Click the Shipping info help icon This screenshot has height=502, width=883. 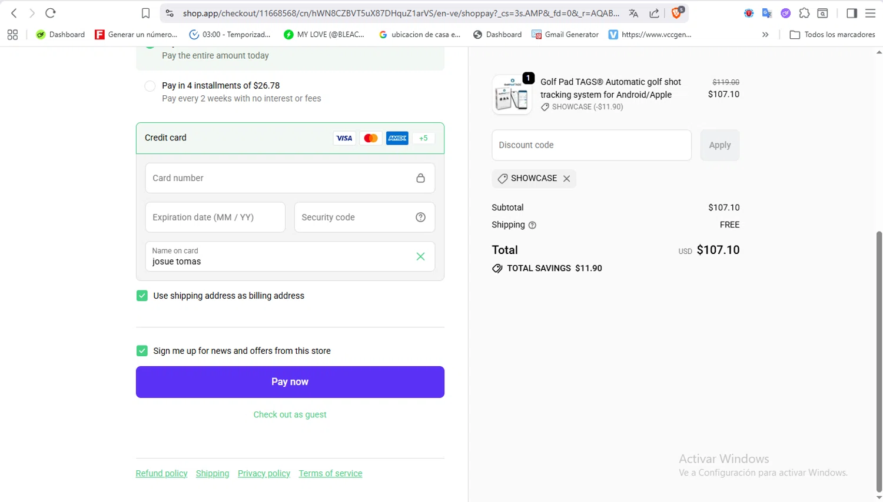(532, 225)
